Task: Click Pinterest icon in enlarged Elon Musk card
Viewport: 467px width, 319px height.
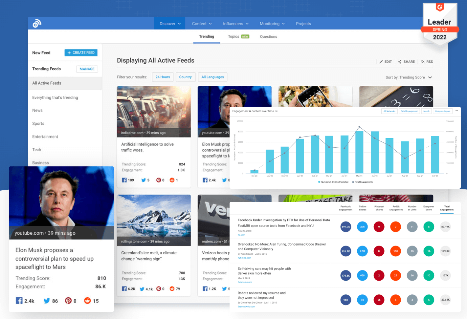Action: (68, 301)
